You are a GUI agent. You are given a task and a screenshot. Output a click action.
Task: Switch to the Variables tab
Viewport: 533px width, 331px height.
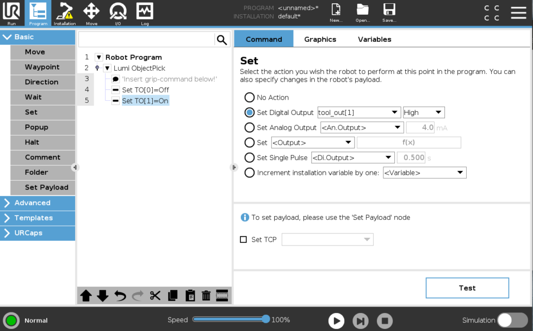374,39
